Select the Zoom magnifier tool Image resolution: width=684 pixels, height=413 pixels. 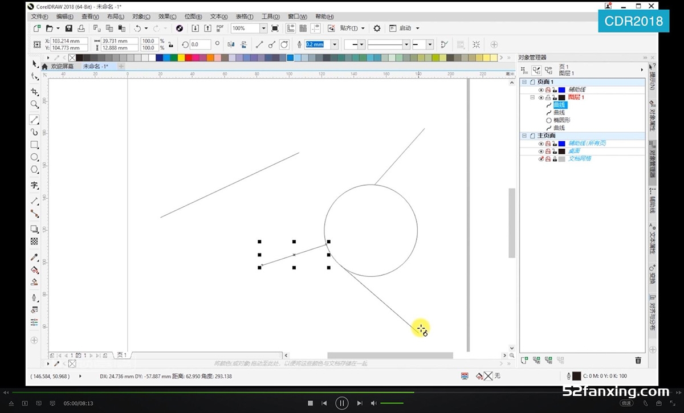coord(35,104)
